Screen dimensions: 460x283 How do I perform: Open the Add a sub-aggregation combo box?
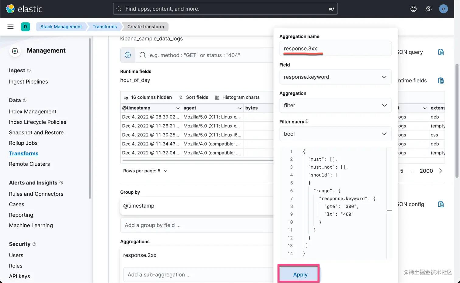pyautogui.click(x=199, y=274)
